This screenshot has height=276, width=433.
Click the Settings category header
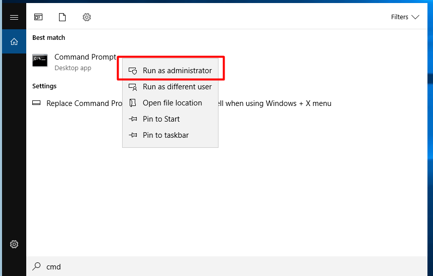pos(44,86)
